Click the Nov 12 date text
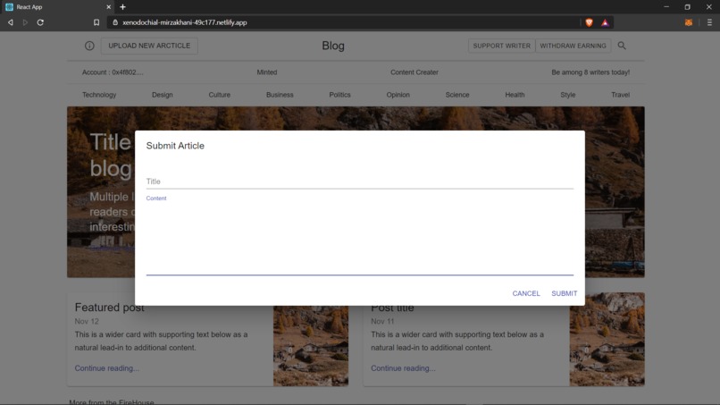Viewport: 720px width, 405px height. click(x=87, y=321)
